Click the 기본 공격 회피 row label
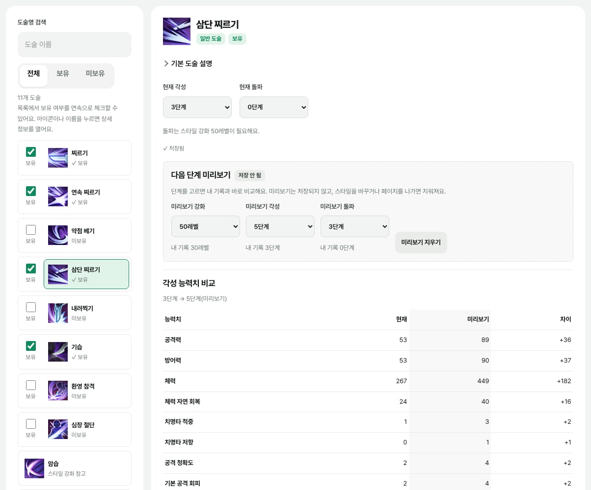Viewport: 591px width, 490px height. pos(182,484)
